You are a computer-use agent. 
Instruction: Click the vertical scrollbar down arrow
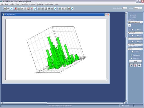tap(126, 101)
